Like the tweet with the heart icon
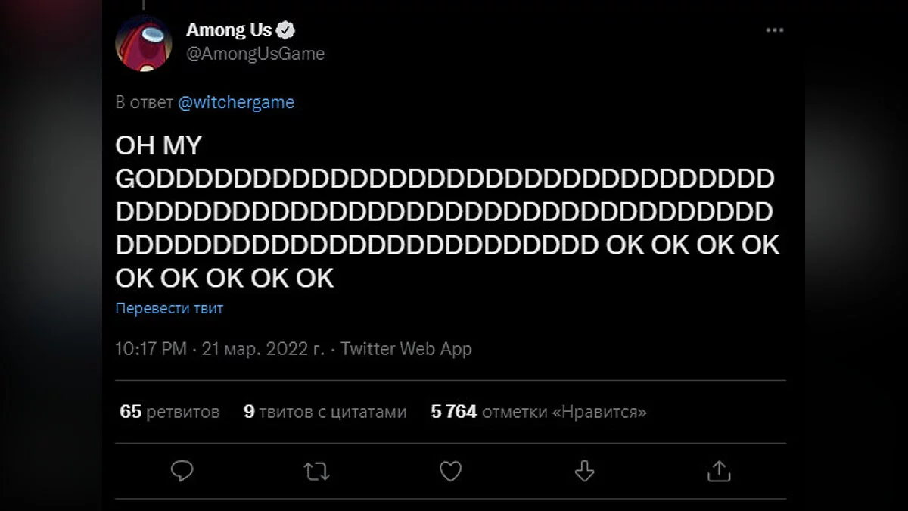Viewport: 908px width, 511px height. [450, 471]
